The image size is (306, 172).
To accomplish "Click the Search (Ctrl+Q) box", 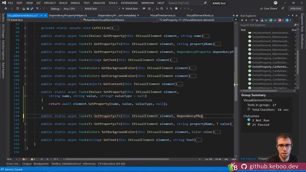I will [186, 3].
